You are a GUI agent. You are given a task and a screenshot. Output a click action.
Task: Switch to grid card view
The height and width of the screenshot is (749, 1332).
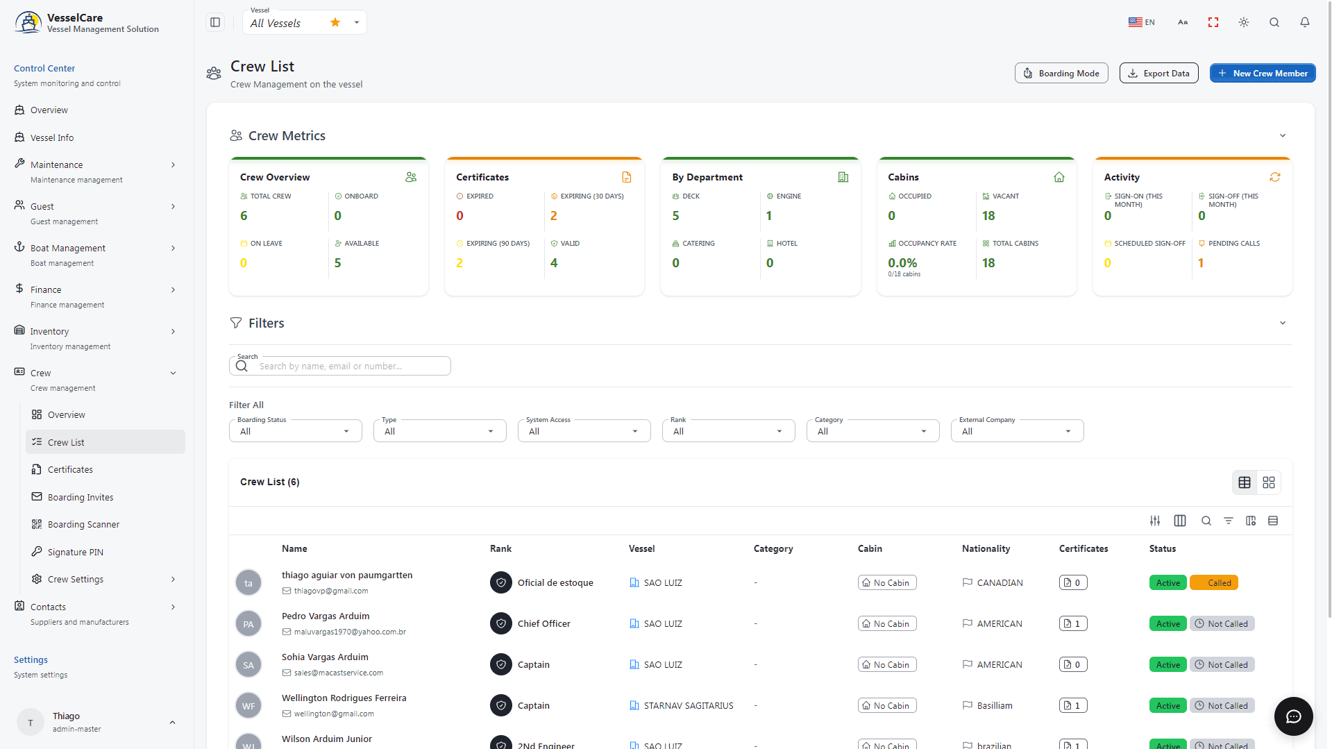1269,482
